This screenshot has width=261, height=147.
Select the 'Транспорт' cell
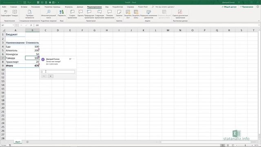point(15,62)
